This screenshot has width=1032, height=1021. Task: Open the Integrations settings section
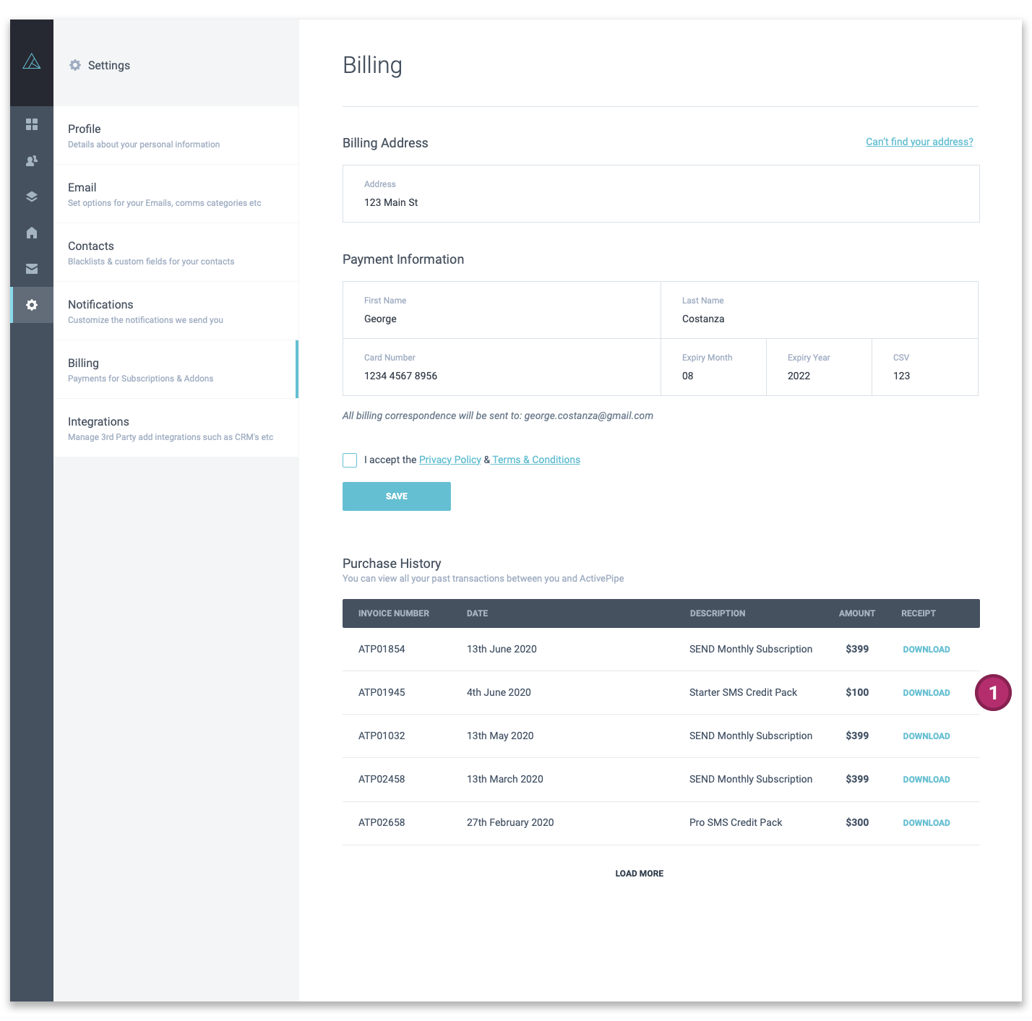pyautogui.click(x=176, y=428)
